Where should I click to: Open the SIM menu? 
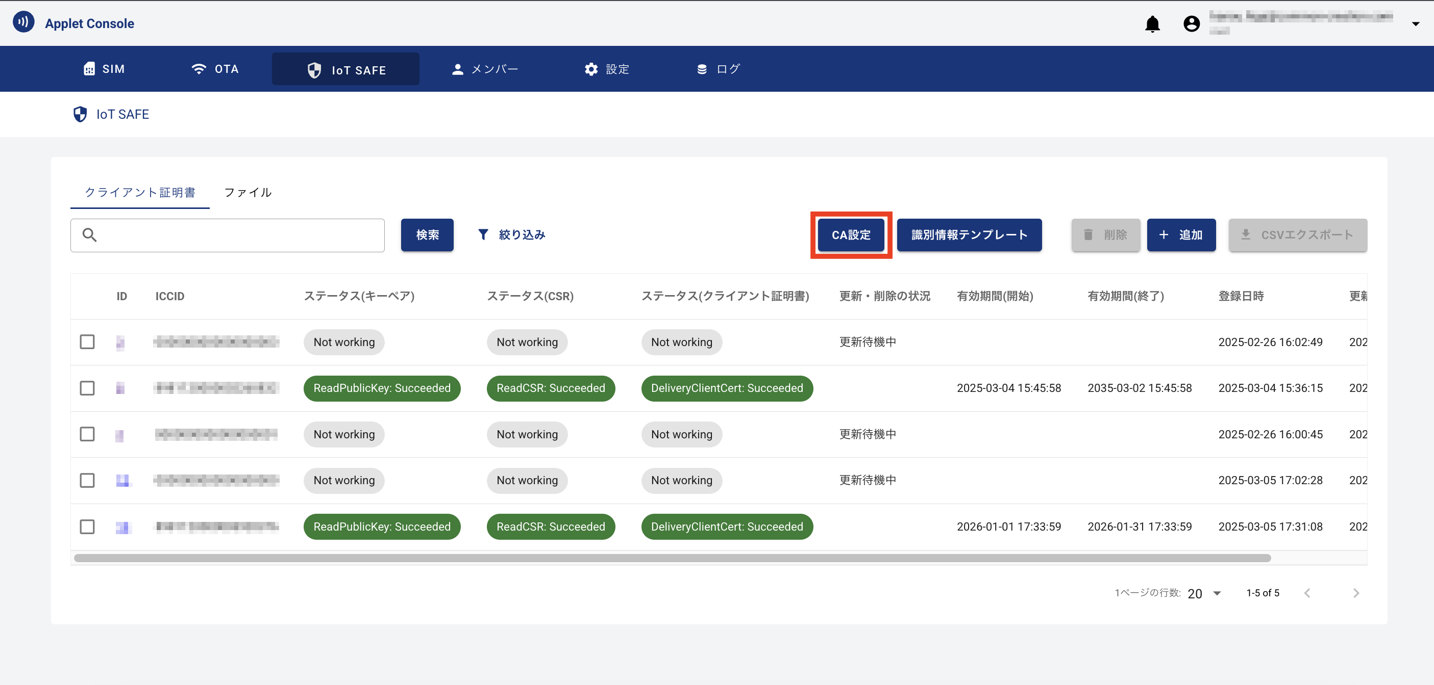click(104, 69)
